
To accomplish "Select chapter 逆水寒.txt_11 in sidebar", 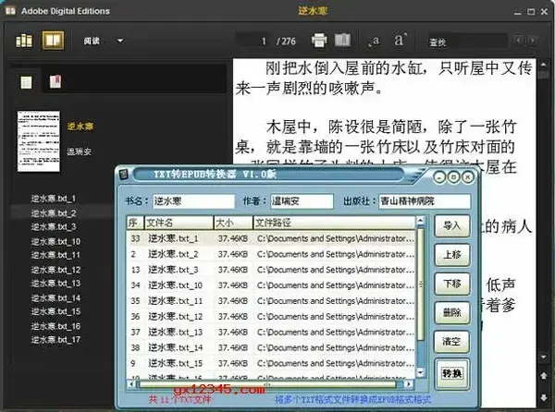I will [x=55, y=255].
